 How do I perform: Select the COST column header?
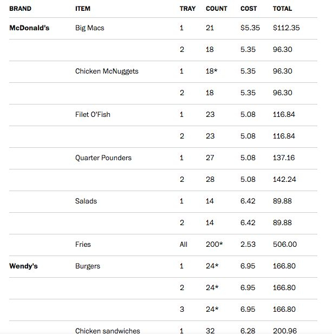(249, 9)
